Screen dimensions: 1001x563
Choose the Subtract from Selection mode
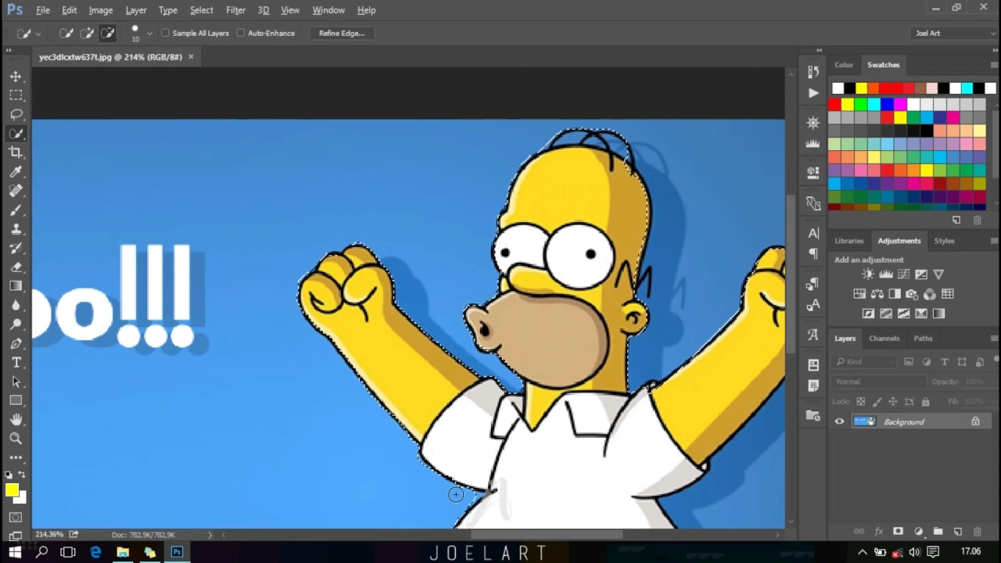click(x=107, y=33)
